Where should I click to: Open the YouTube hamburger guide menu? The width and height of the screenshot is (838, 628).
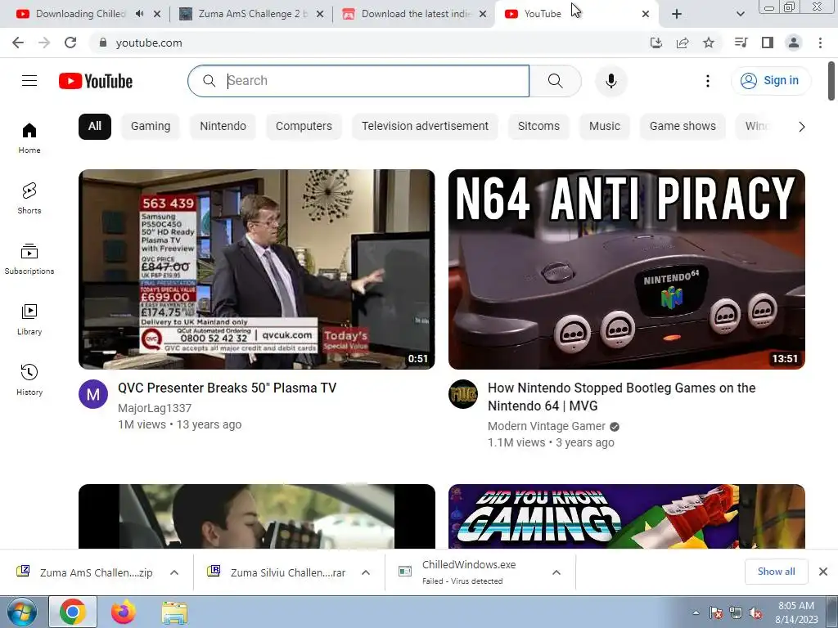click(29, 81)
